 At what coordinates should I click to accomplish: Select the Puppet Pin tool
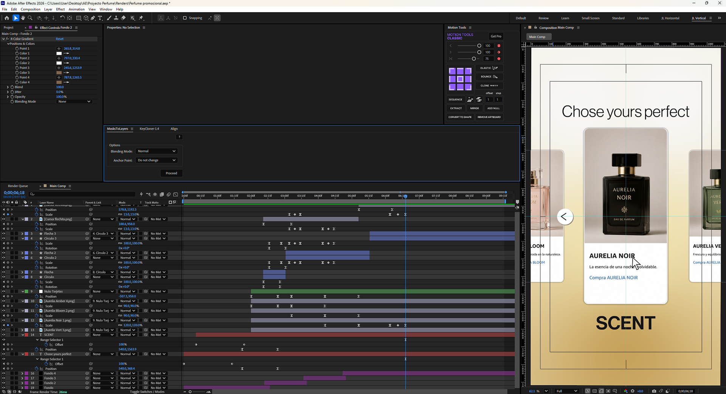pos(141,18)
